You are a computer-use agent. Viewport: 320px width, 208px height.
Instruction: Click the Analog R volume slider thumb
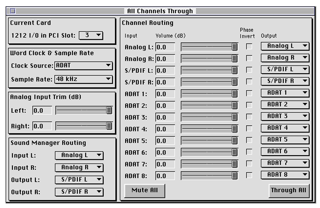(234, 59)
